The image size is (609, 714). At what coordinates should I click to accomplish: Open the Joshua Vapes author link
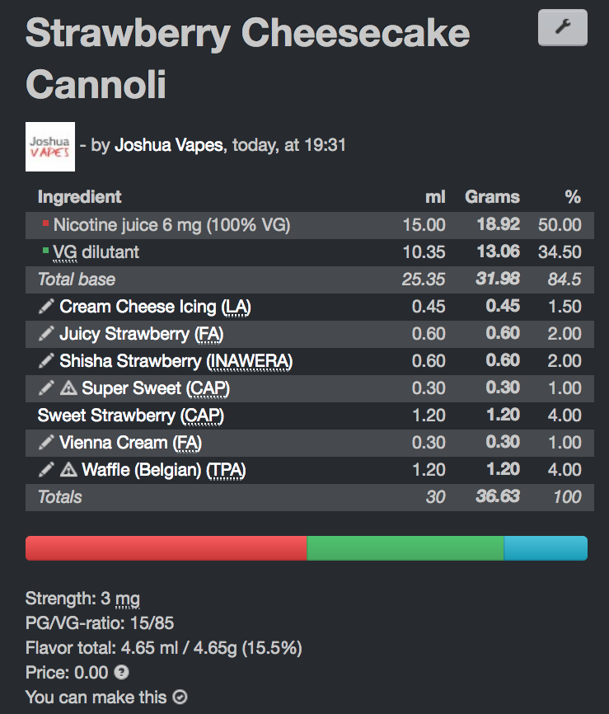[x=168, y=145]
